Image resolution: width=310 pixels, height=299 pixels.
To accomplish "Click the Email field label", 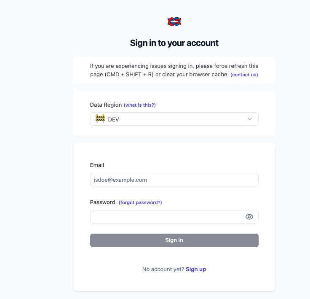I will [97, 165].
